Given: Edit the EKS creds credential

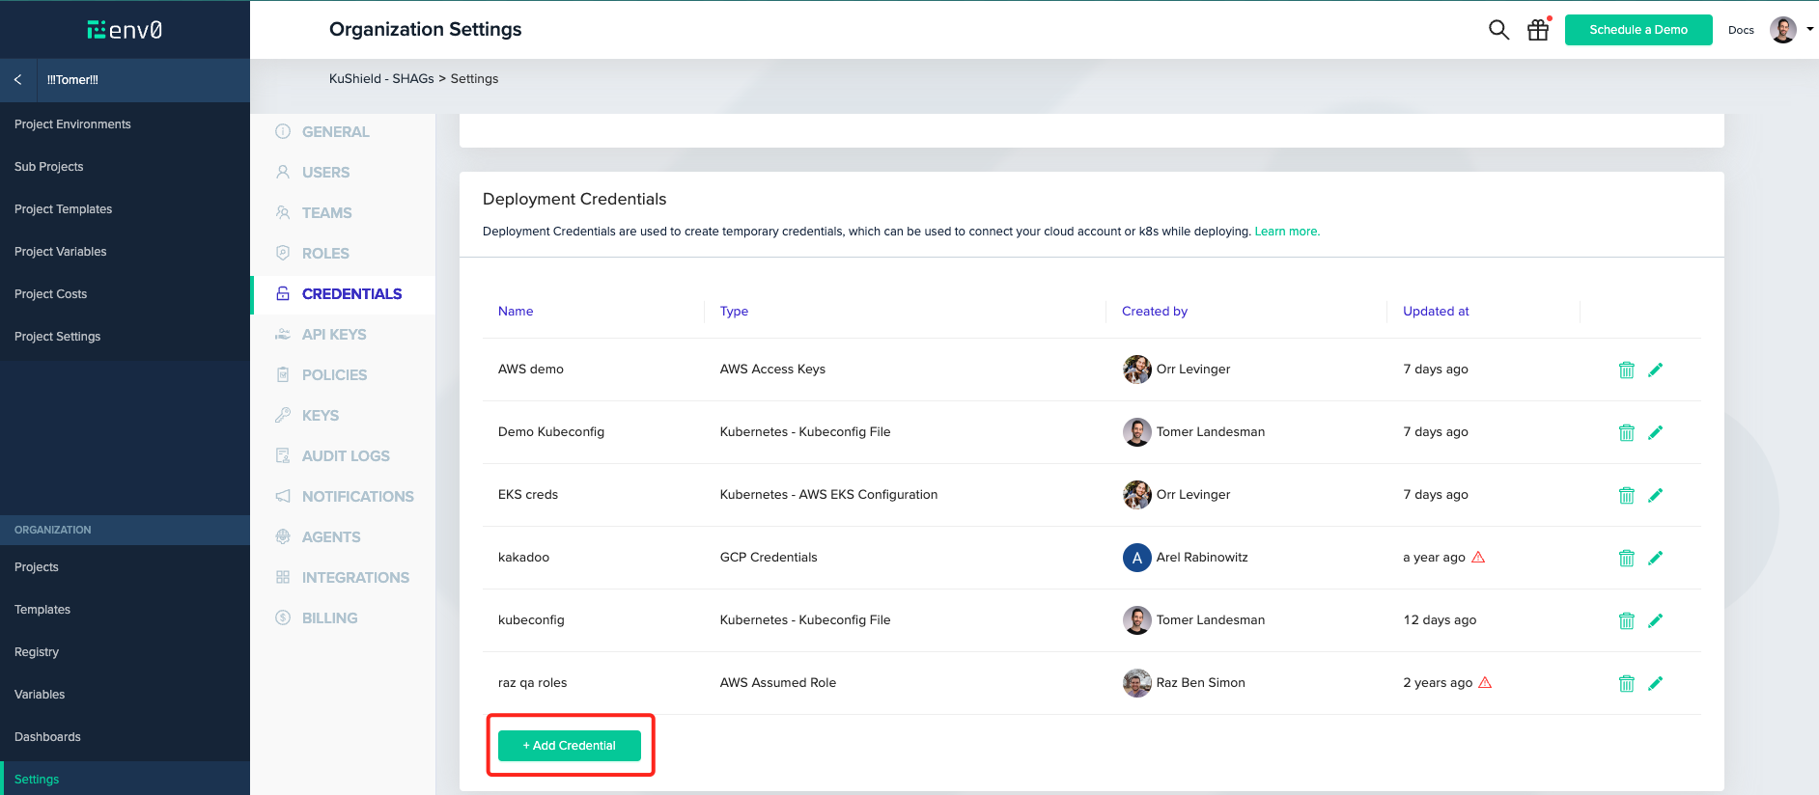Looking at the screenshot, I should point(1656,495).
